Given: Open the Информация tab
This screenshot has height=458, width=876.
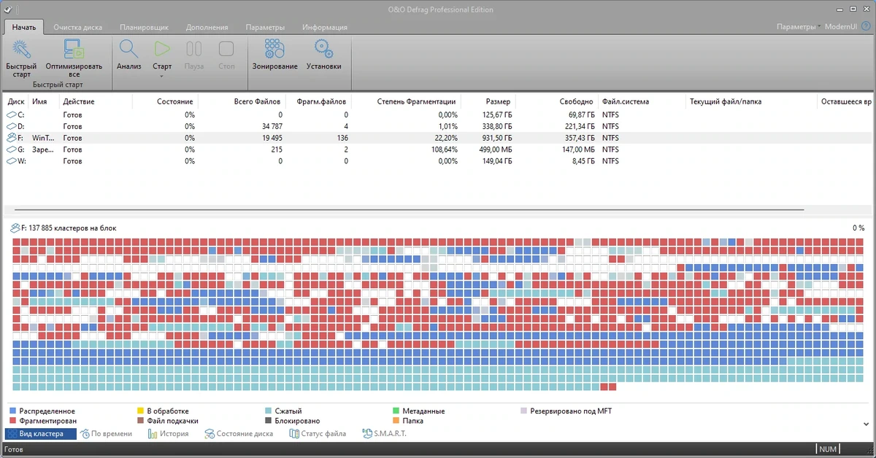Looking at the screenshot, I should click(x=324, y=27).
